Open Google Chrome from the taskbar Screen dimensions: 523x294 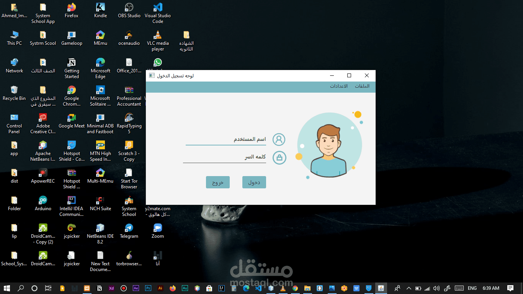tap(295, 288)
